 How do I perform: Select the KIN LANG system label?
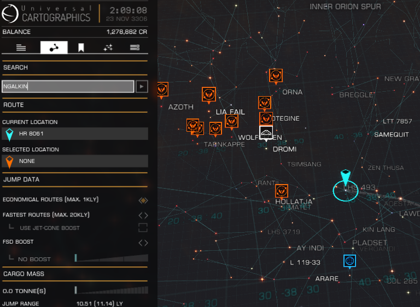[379, 229]
